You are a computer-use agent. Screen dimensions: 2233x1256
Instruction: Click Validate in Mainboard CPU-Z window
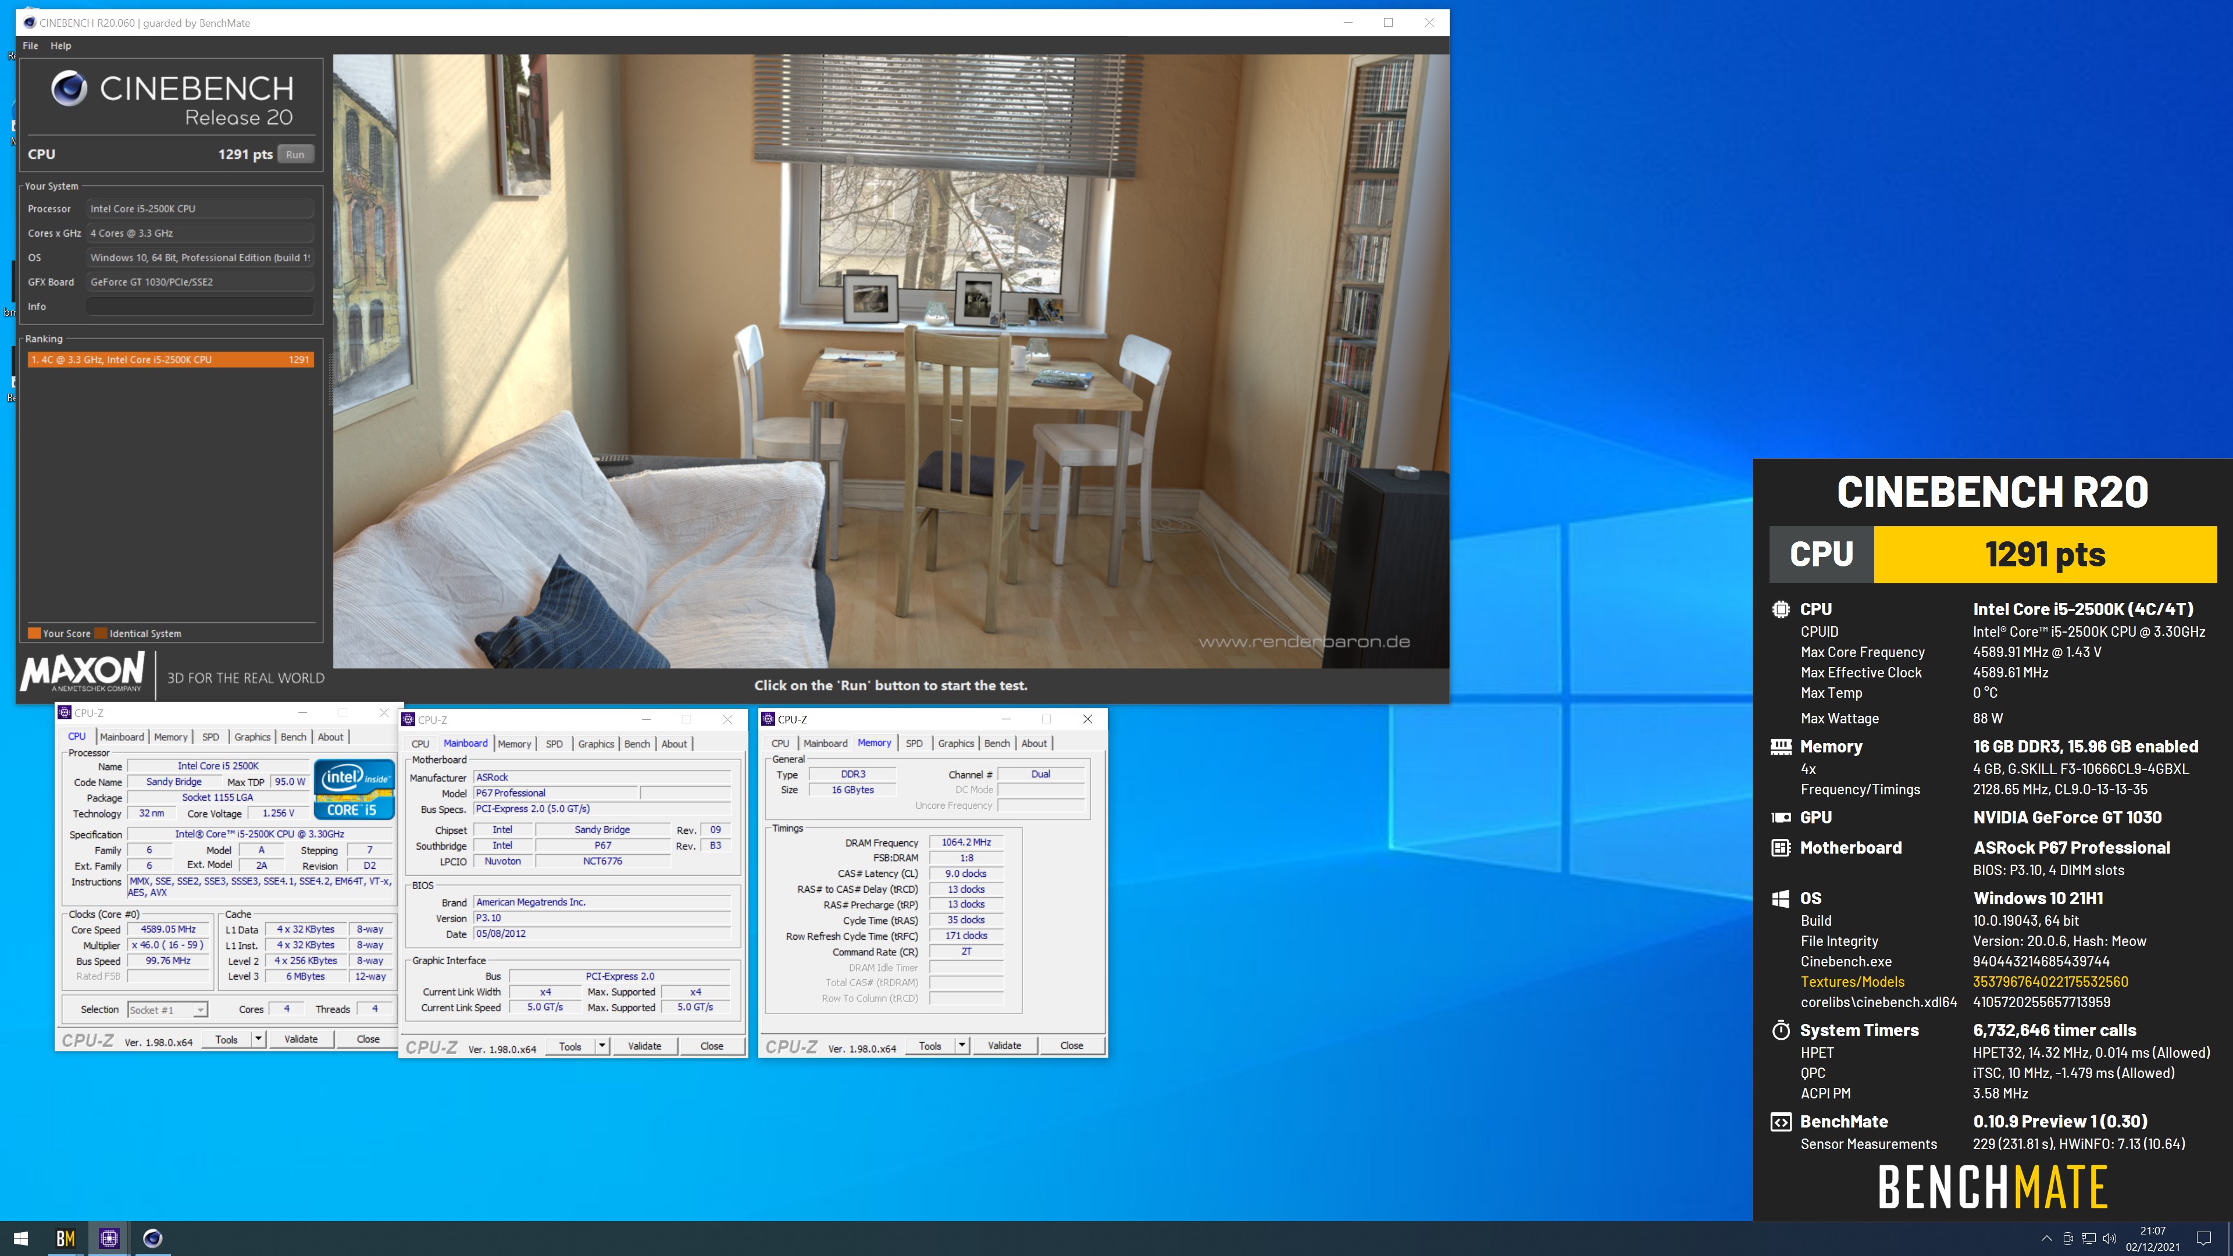point(644,1046)
